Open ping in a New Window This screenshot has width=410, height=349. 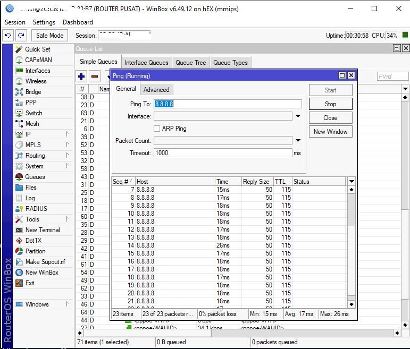(331, 132)
